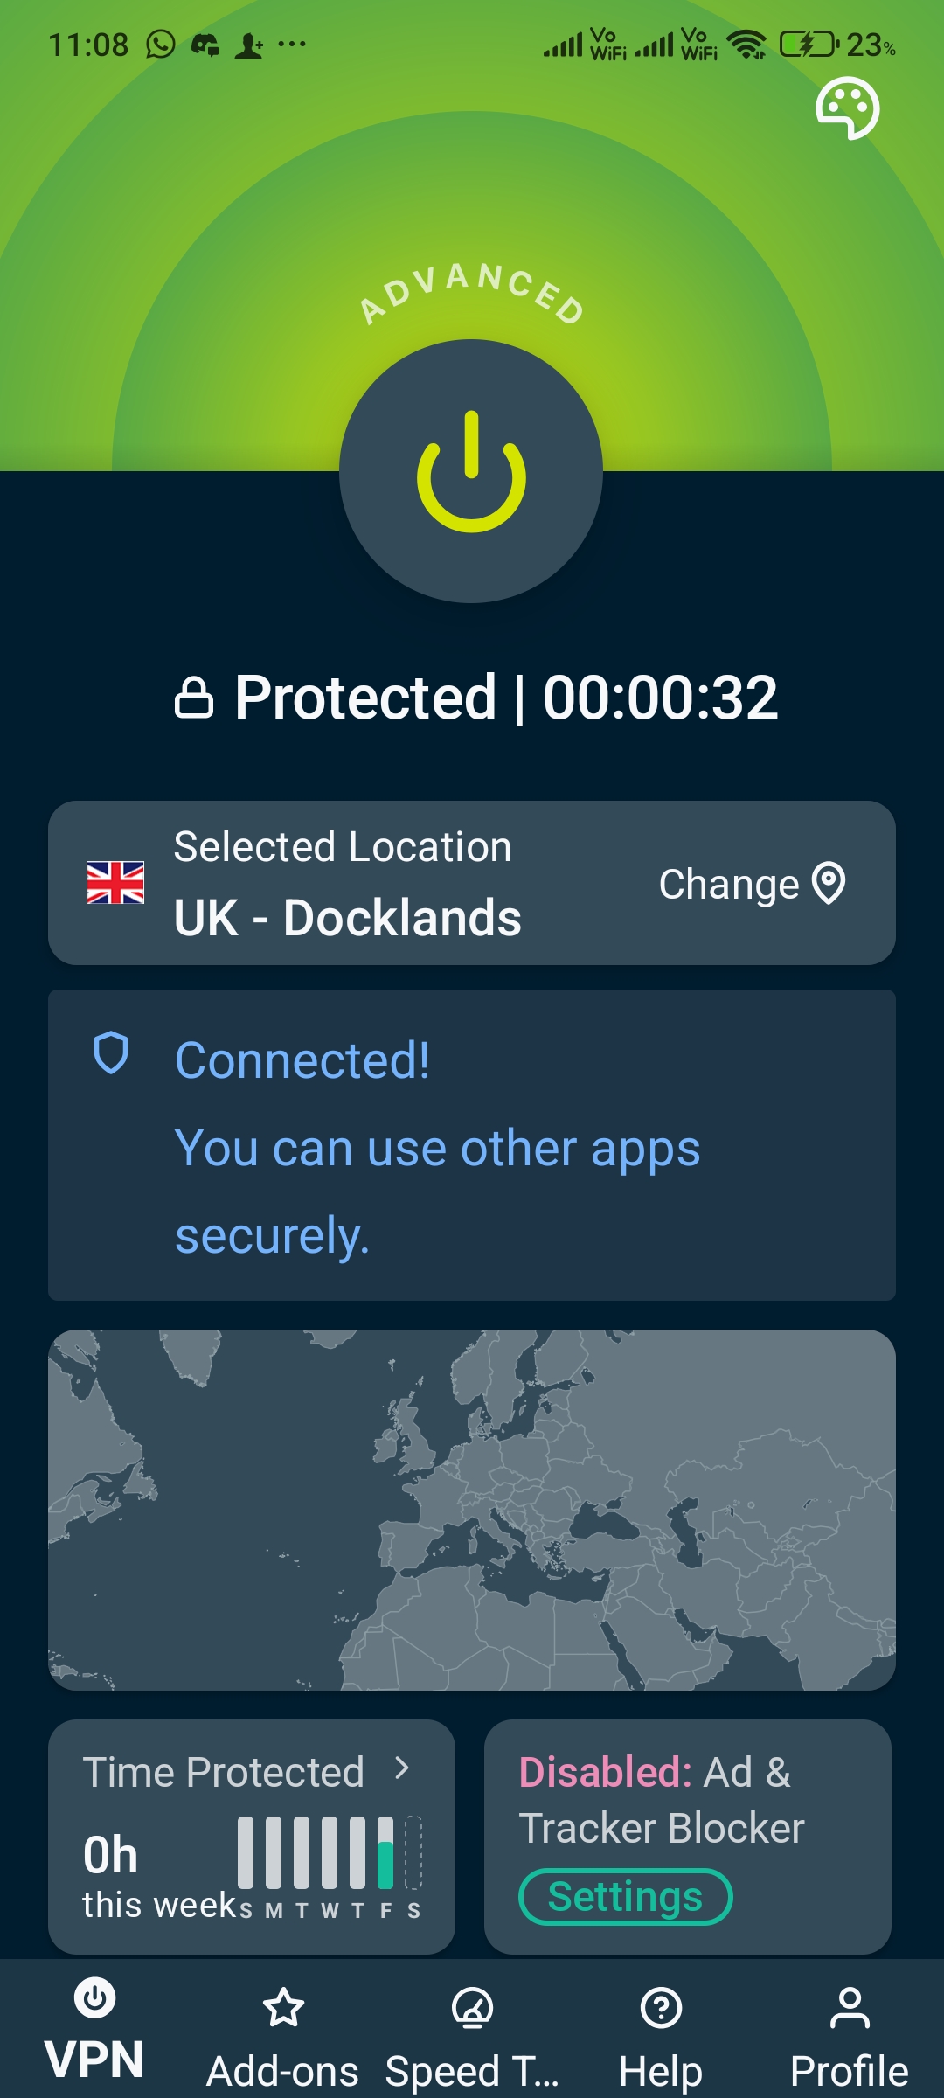The height and width of the screenshot is (2098, 944).
Task: Tap the theme palette icon
Action: [847, 108]
